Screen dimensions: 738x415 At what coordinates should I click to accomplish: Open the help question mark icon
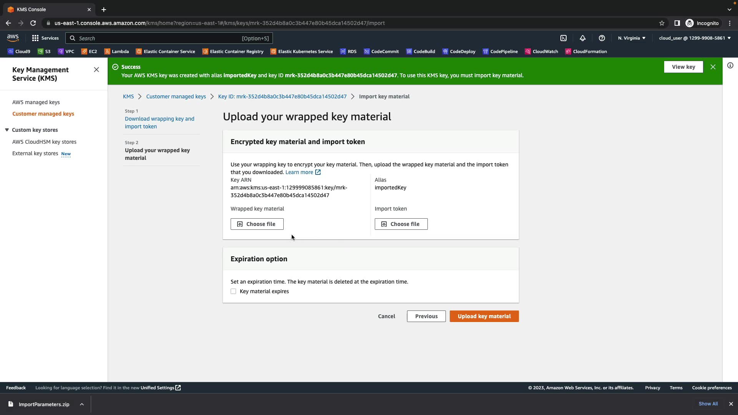602,38
